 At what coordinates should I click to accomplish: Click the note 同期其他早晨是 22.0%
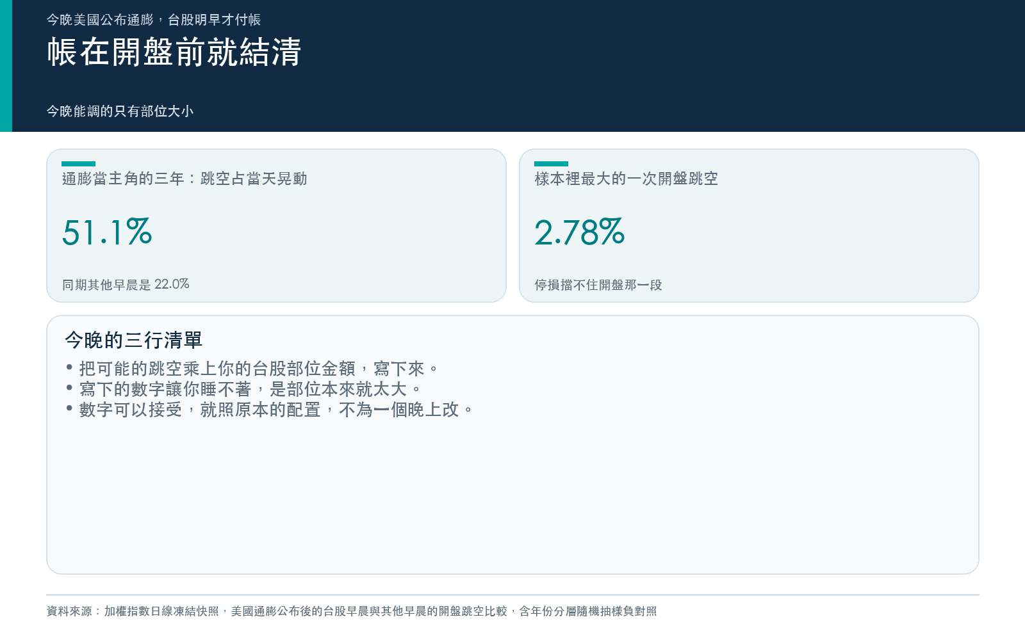tap(126, 284)
